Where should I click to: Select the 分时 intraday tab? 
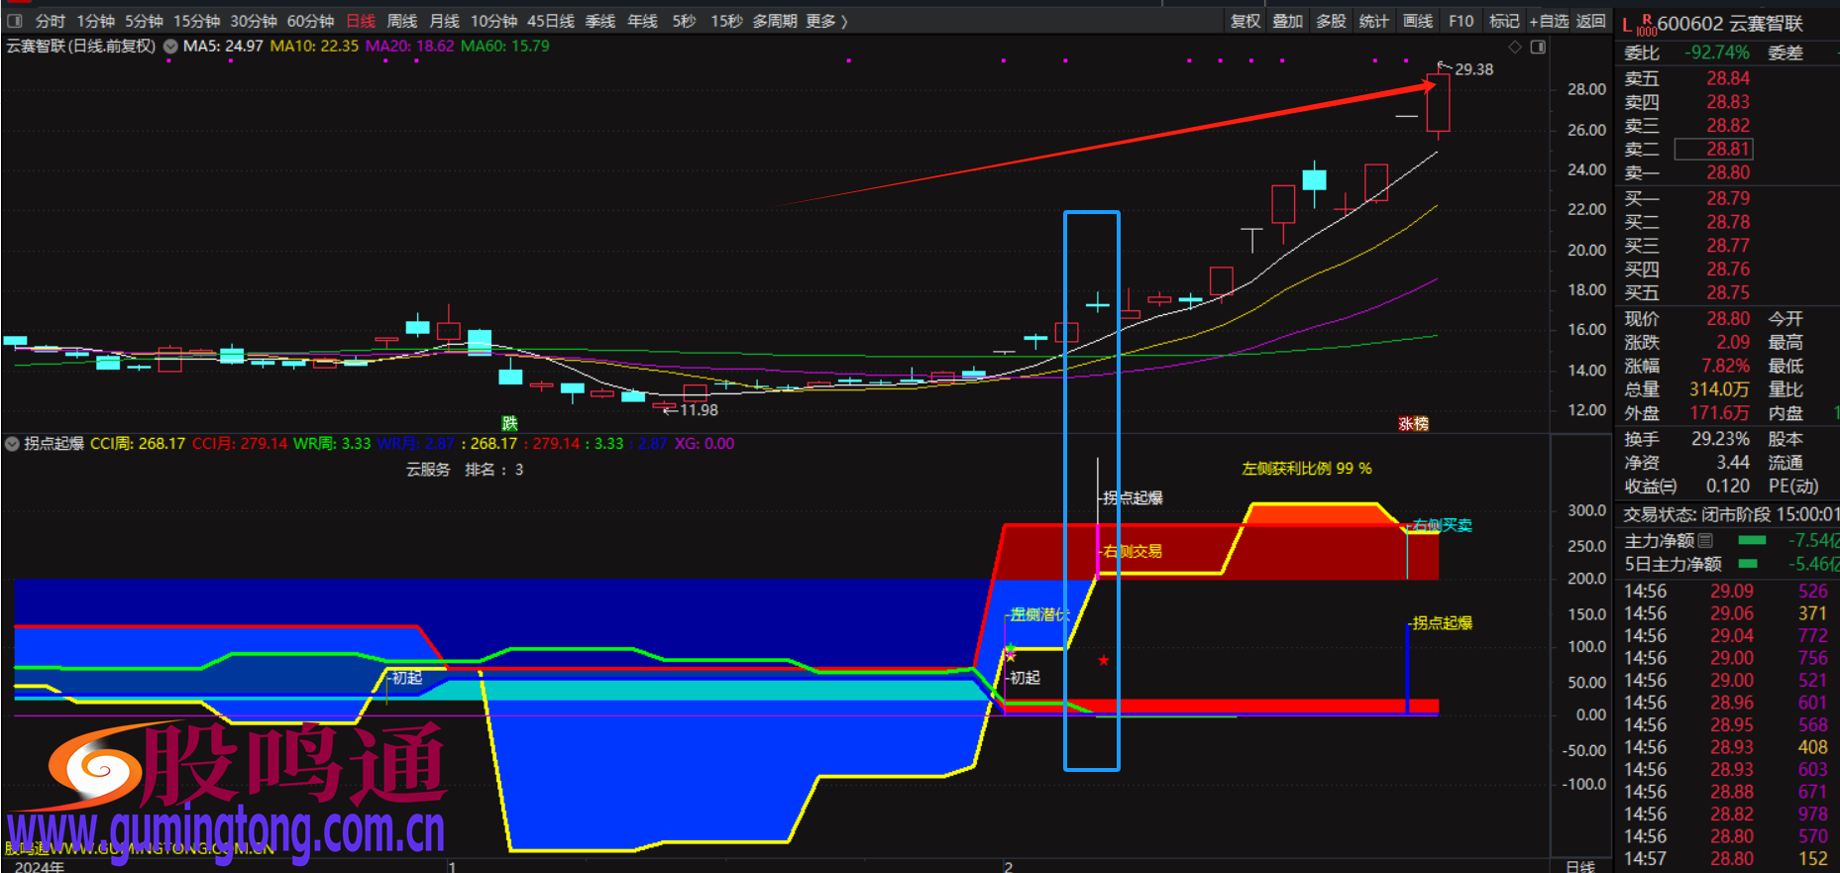coord(50,21)
